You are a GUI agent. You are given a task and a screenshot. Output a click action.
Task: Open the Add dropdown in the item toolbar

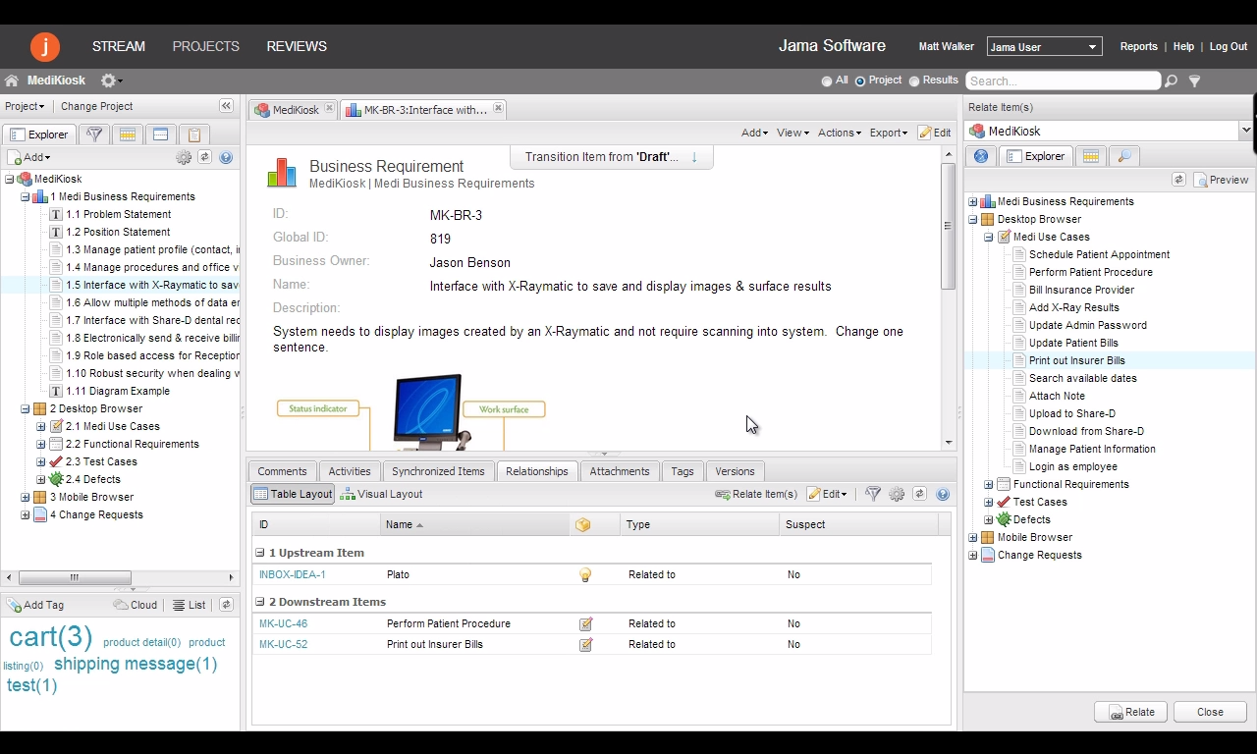click(754, 133)
